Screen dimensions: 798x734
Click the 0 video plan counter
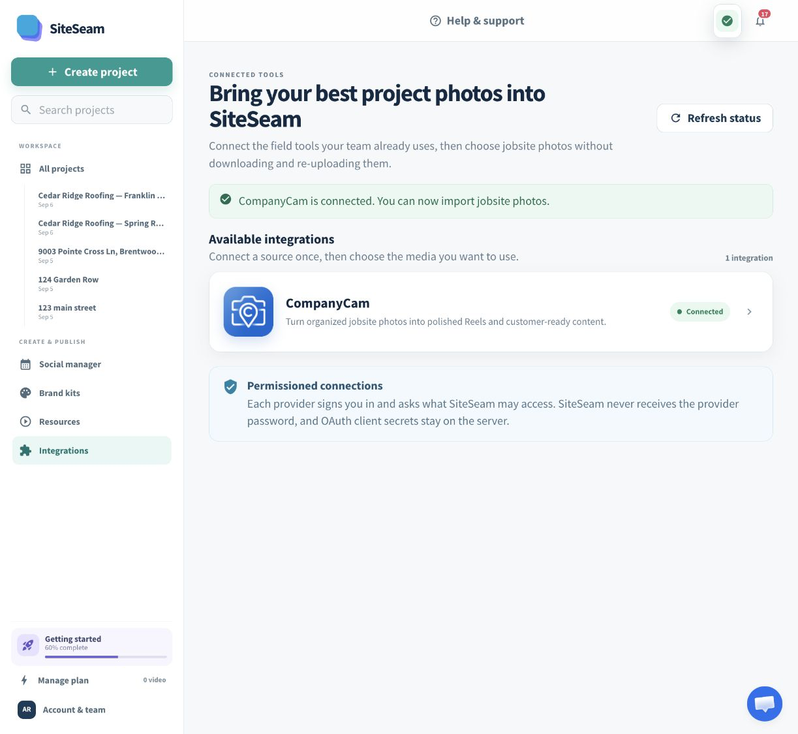coord(155,680)
